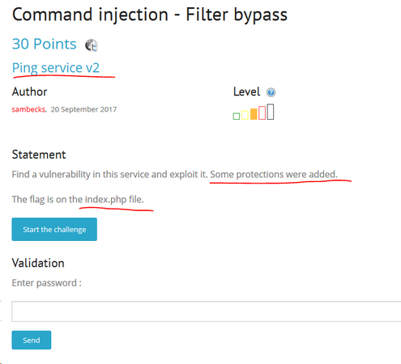Click the green level-one difficulty bar

[237, 116]
